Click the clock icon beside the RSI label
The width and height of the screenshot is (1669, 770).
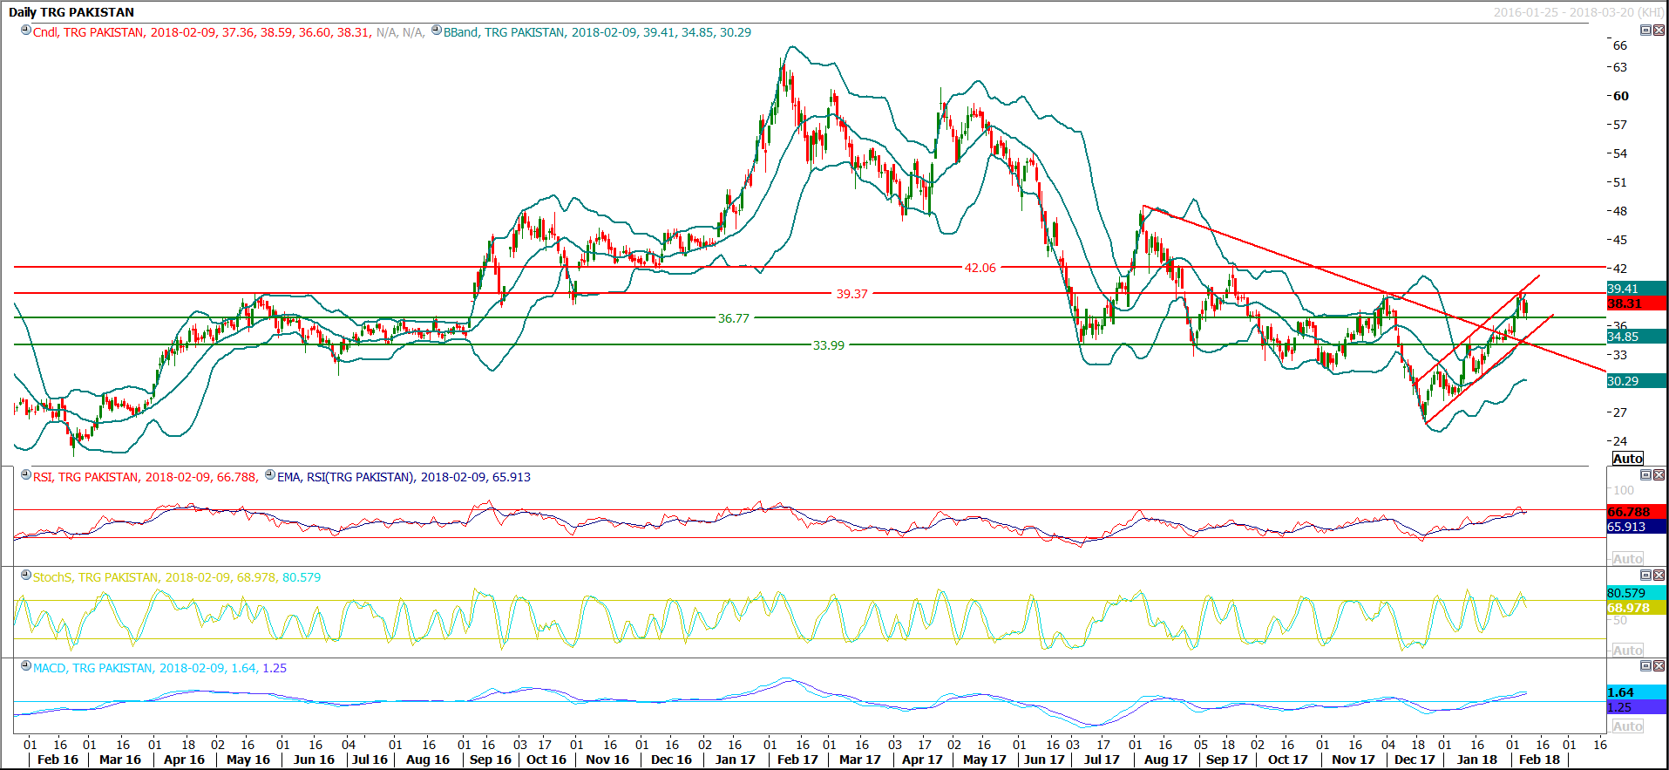[26, 475]
